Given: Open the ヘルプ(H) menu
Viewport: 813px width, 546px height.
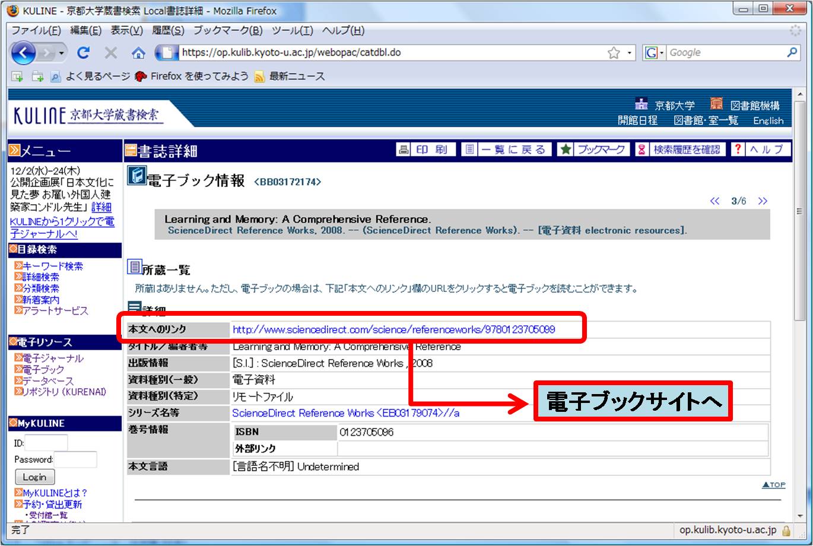Looking at the screenshot, I should (x=343, y=30).
